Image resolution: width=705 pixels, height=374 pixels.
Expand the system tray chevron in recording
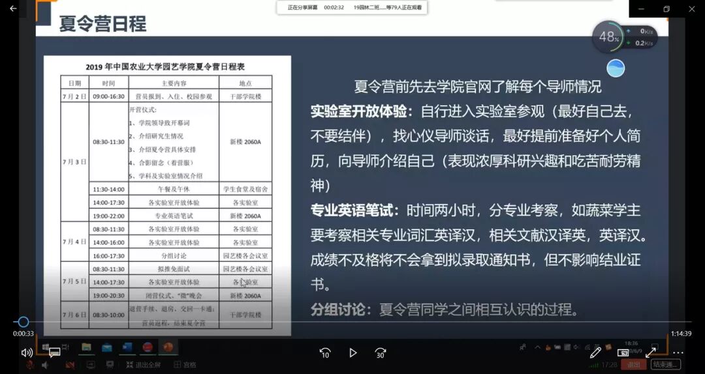click(537, 347)
